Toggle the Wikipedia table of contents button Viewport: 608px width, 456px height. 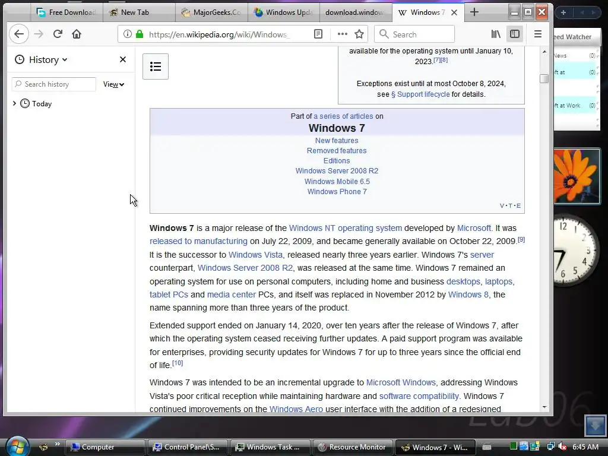coord(156,66)
